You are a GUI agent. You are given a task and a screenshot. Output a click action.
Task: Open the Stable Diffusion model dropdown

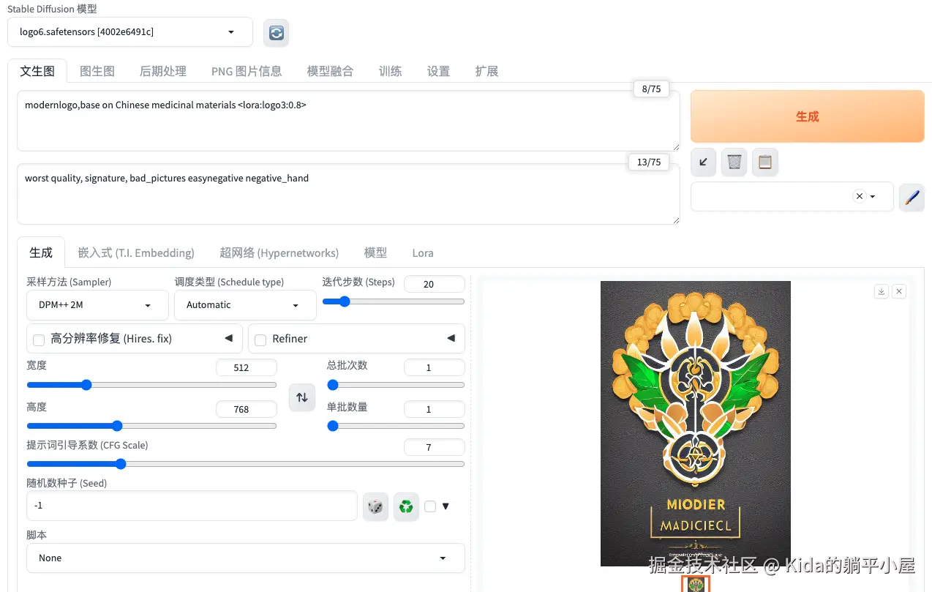(130, 32)
